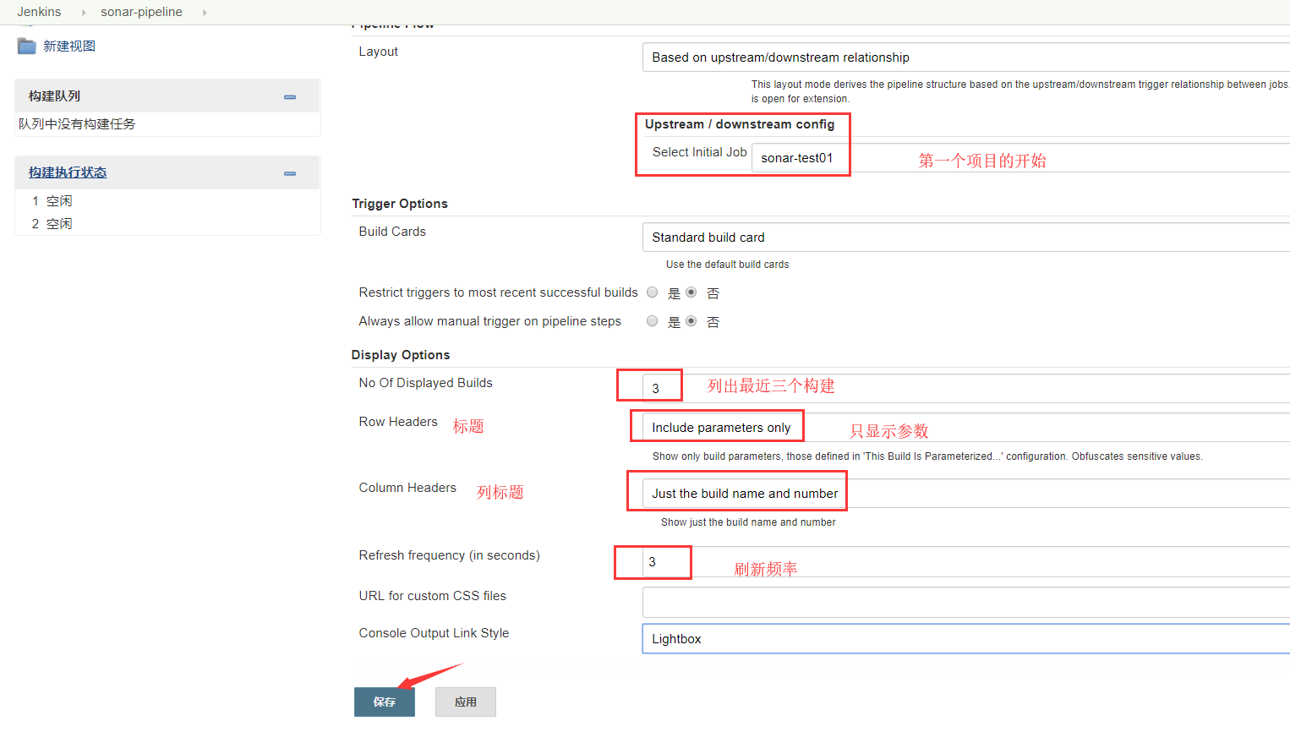Open the Console Output Link Style dropdown
This screenshot has height=743, width=1290.
tap(966, 639)
